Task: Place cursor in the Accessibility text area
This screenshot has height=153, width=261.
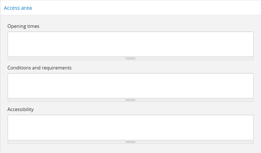Action: (130, 127)
